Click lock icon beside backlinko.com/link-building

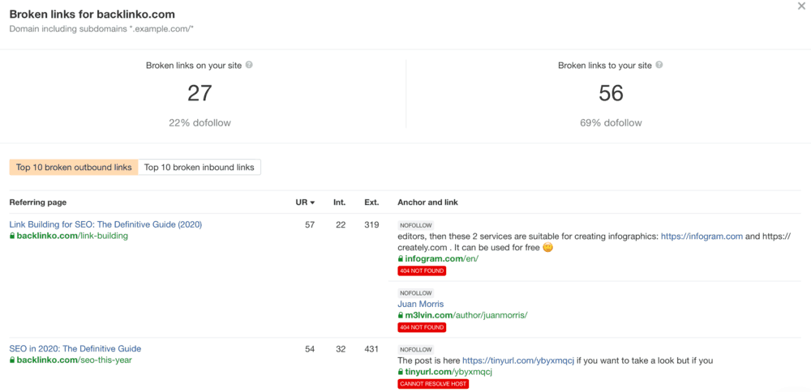[x=12, y=236]
